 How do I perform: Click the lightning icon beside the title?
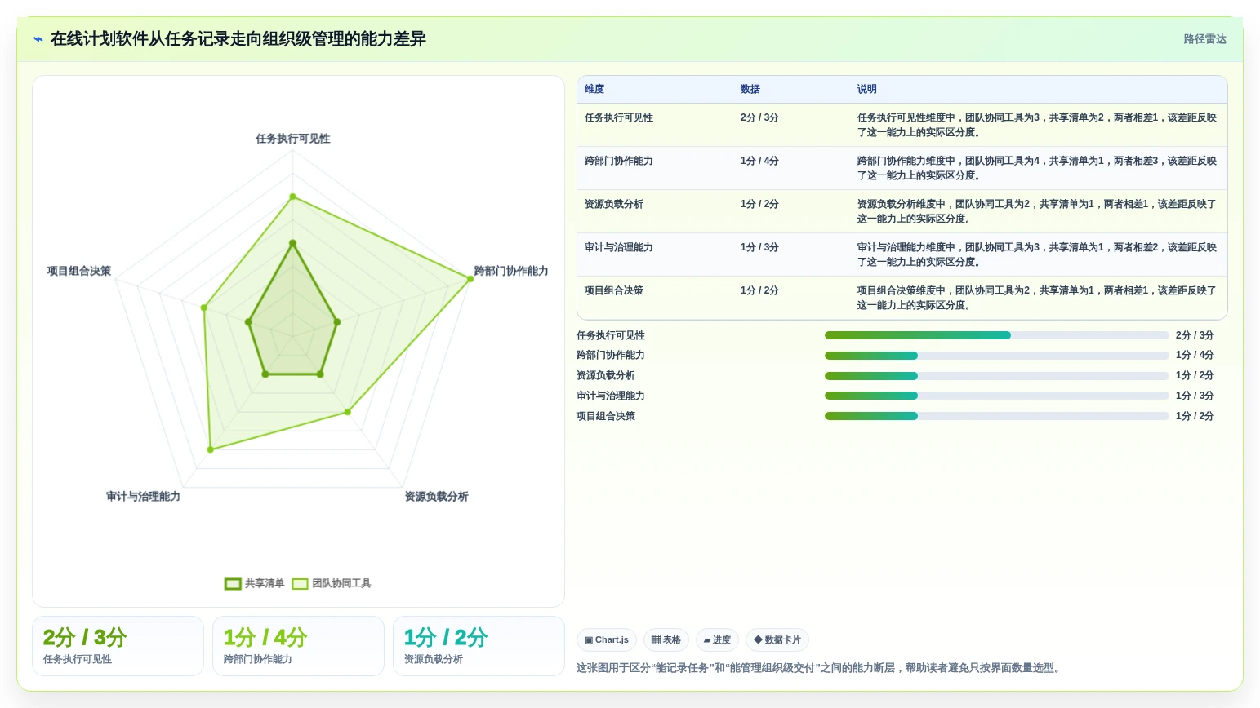[x=38, y=39]
